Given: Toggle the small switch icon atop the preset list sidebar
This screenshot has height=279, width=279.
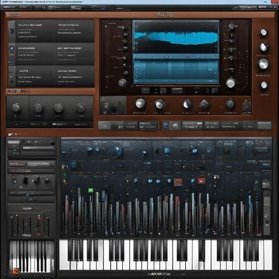Looking at the screenshot, I should coord(12,24).
